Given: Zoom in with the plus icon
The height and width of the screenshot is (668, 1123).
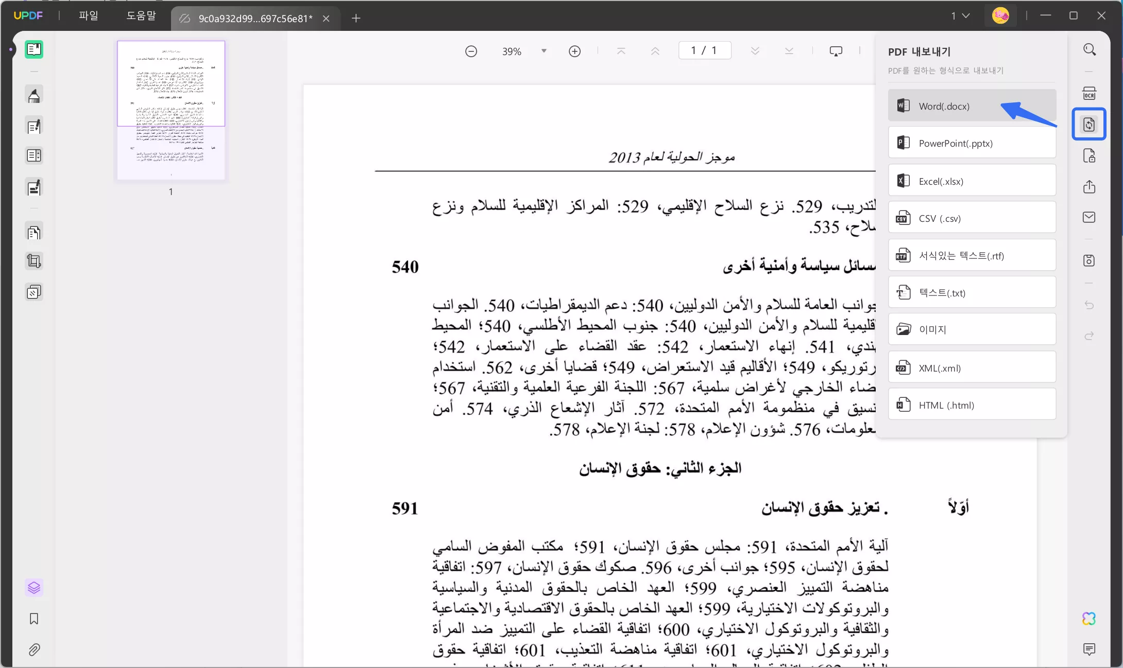Looking at the screenshot, I should [x=575, y=51].
